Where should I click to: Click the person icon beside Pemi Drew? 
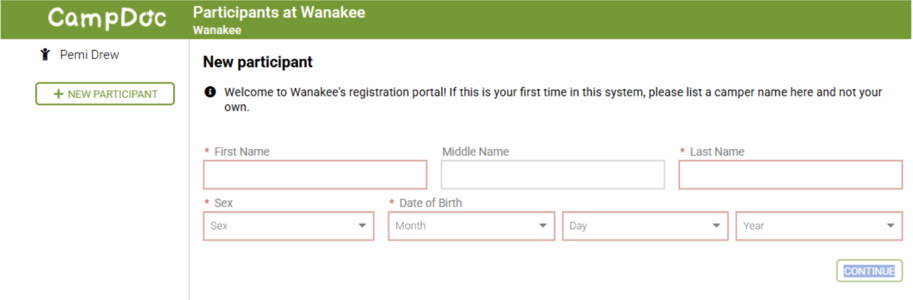(x=45, y=55)
